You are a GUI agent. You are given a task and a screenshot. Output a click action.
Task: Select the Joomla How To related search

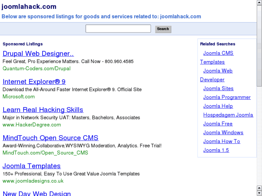coord(222,141)
